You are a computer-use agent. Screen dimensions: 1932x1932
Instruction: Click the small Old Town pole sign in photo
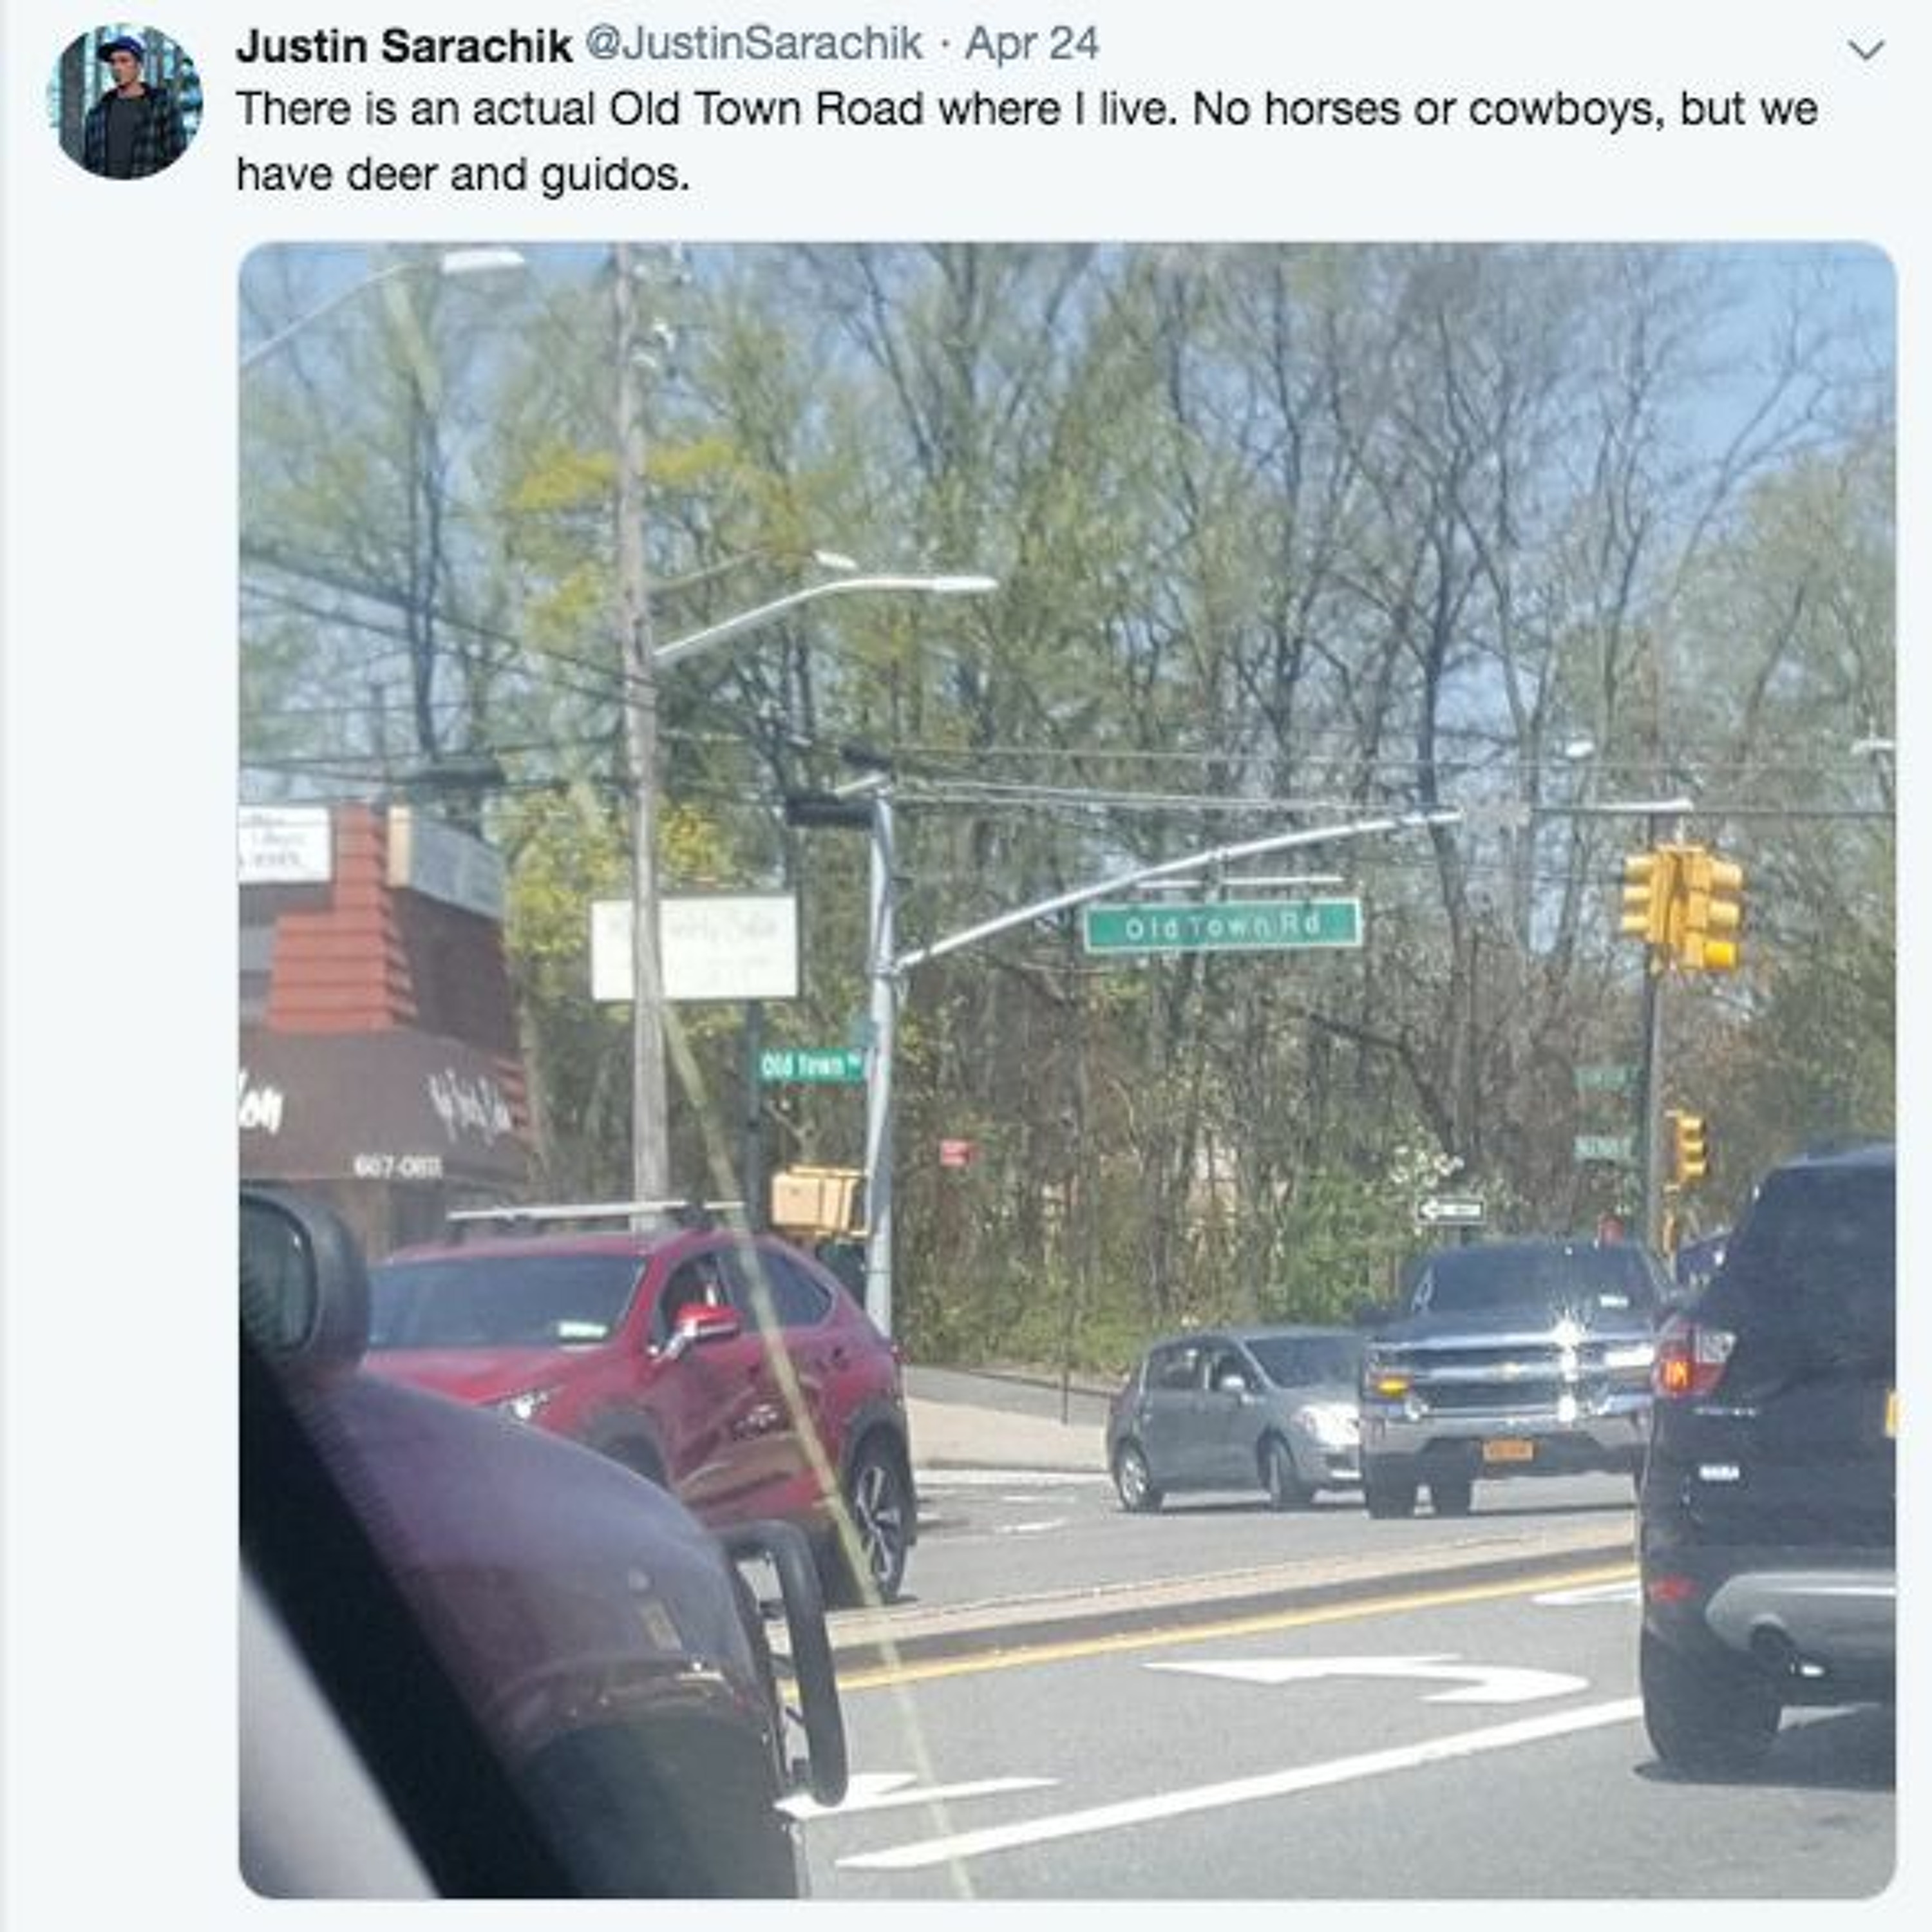coord(811,1065)
